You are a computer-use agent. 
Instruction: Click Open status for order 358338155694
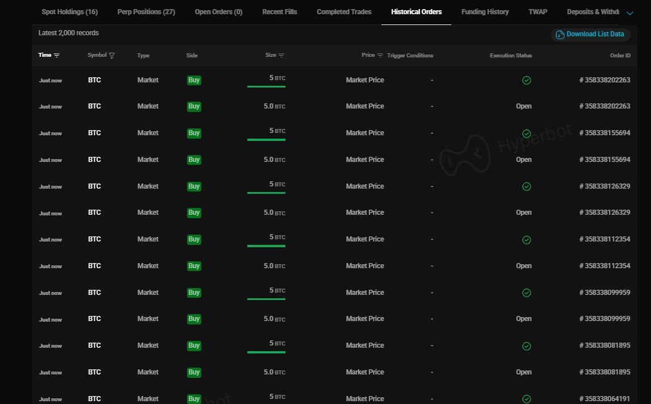524,160
